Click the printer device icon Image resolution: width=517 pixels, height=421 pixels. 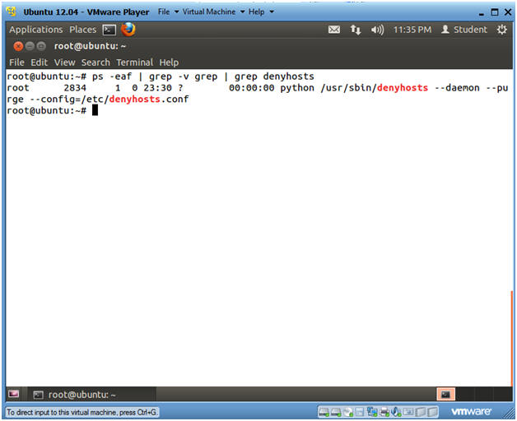pos(384,412)
